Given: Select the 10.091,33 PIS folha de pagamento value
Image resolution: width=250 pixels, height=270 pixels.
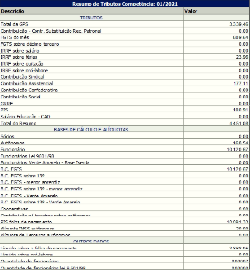Looking at the screenshot, I should (237, 222).
